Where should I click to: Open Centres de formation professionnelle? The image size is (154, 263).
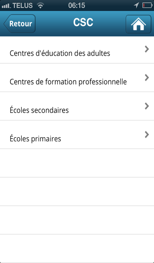pos(77,78)
